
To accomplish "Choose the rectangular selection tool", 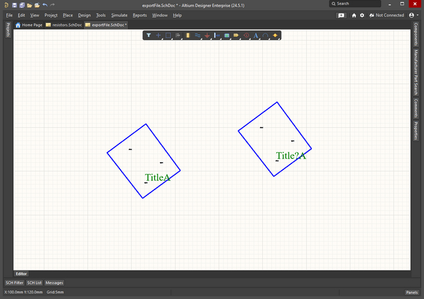I will coord(168,35).
